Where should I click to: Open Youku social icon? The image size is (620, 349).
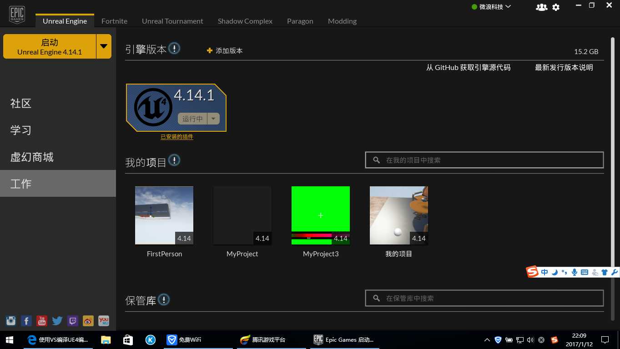point(104,321)
